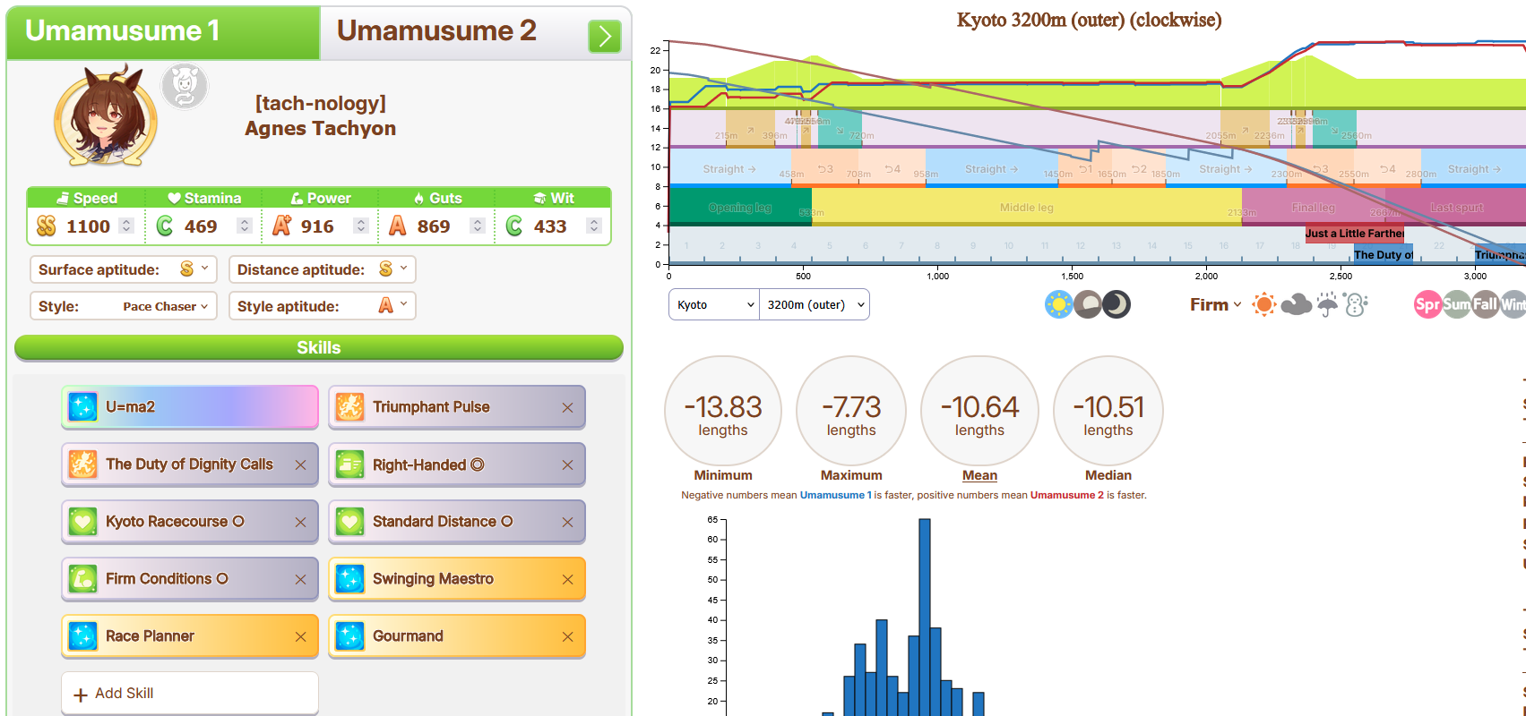The width and height of the screenshot is (1526, 716).
Task: Click the Add Skill button
Action: (190, 694)
